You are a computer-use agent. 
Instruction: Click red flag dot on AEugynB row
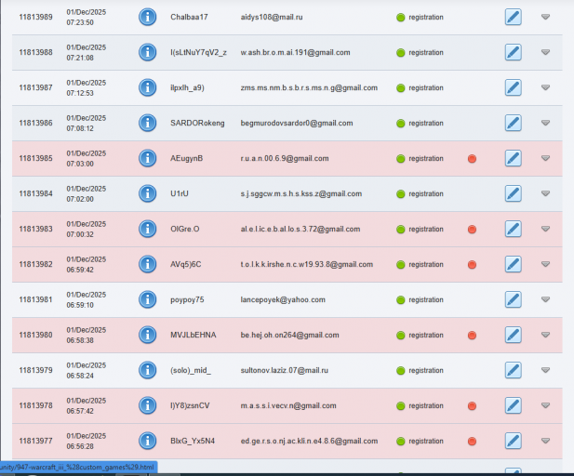point(473,158)
